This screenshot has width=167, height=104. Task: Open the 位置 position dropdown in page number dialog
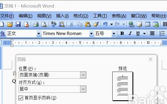[x=83, y=75]
